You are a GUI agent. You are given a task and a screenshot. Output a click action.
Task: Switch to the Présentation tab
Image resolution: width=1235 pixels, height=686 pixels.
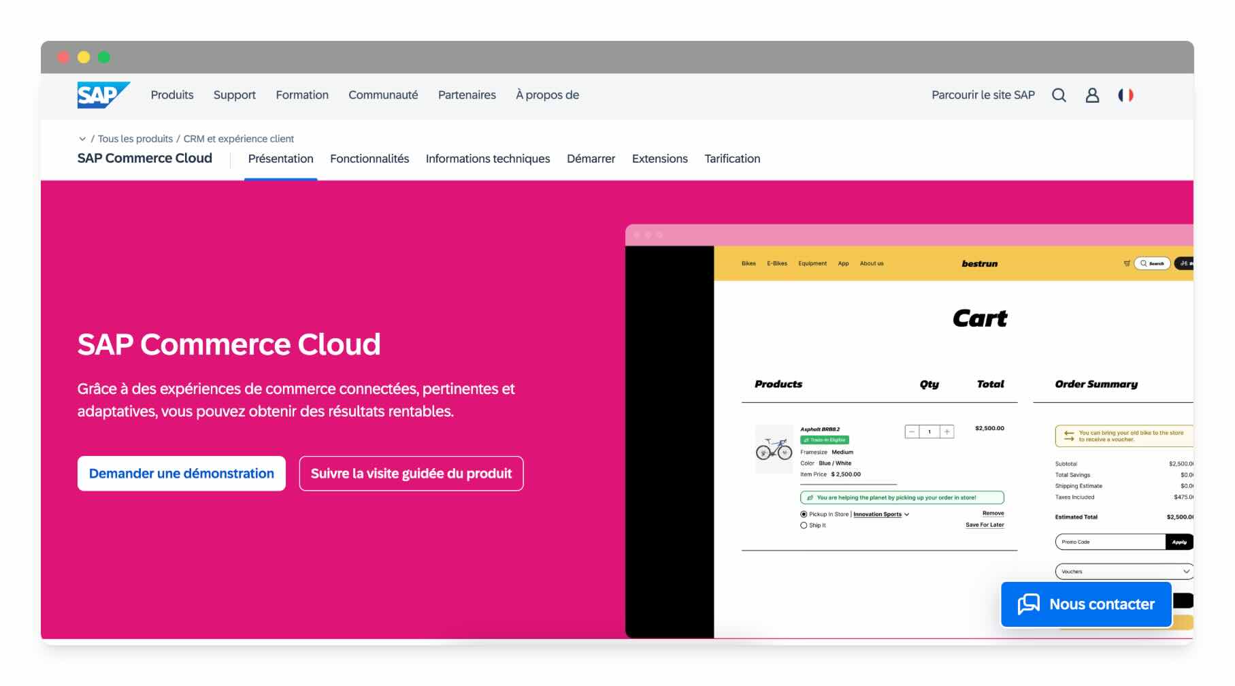[x=280, y=159]
